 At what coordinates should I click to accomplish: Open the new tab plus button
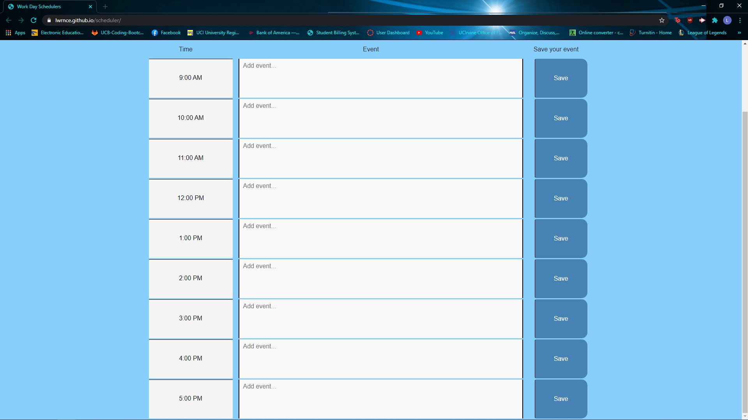tap(105, 7)
